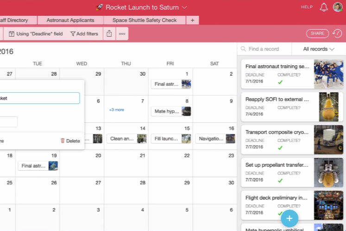This screenshot has width=346, height=231.
Task: Open the Space Shuttle Safety Check tab
Action: point(145,20)
